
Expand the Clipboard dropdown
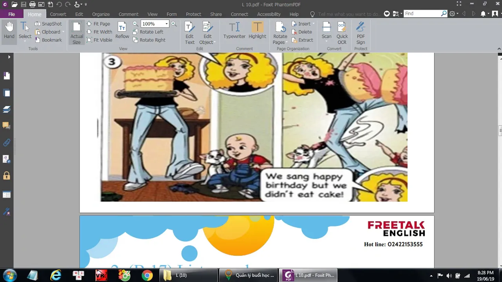pos(63,32)
